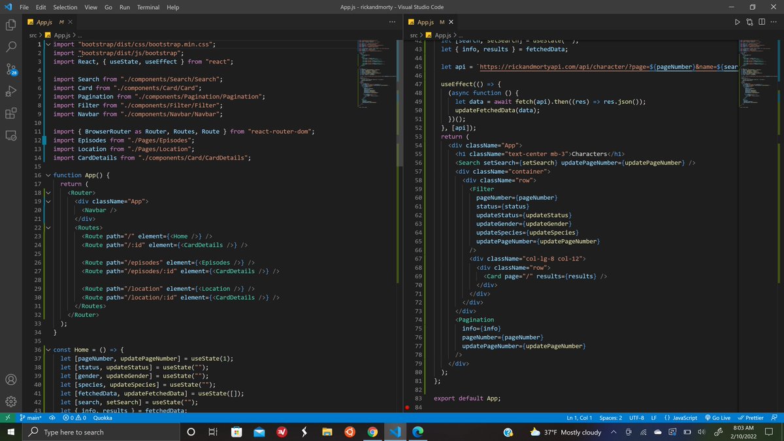Click the Open Changes compare icon

(x=749, y=22)
